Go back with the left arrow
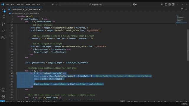The image size is (189, 106). coord(53,4)
